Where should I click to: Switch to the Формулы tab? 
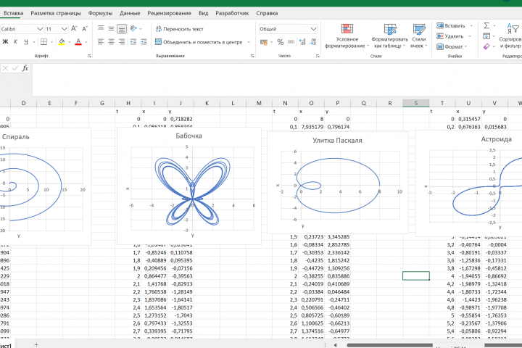click(x=100, y=13)
